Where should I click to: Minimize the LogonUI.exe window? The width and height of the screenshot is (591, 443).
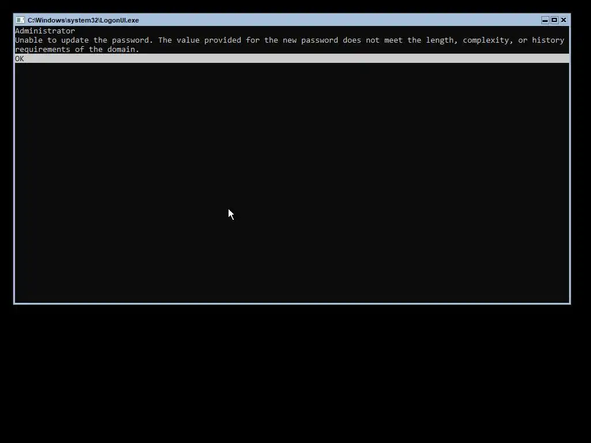(545, 20)
